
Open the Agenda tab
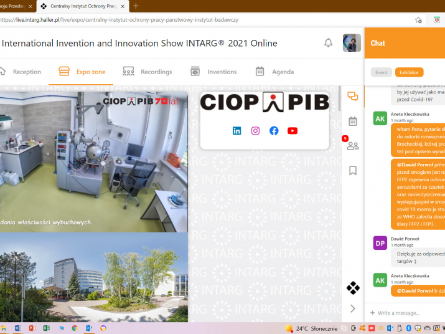pyautogui.click(x=274, y=72)
